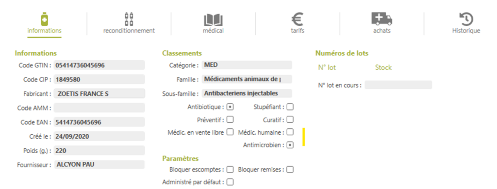
Task: Click the reconditionnement tab label
Action: pyautogui.click(x=129, y=31)
